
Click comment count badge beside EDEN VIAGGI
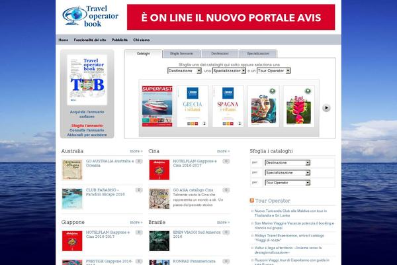(226, 233)
